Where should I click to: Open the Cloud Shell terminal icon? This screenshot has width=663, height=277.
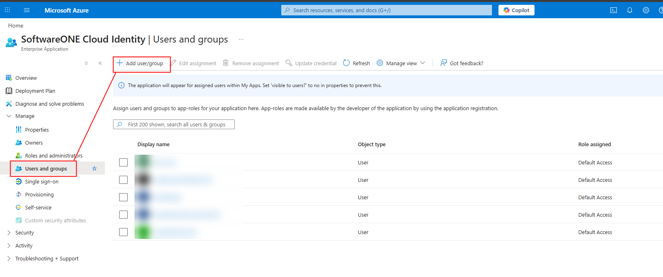point(614,10)
